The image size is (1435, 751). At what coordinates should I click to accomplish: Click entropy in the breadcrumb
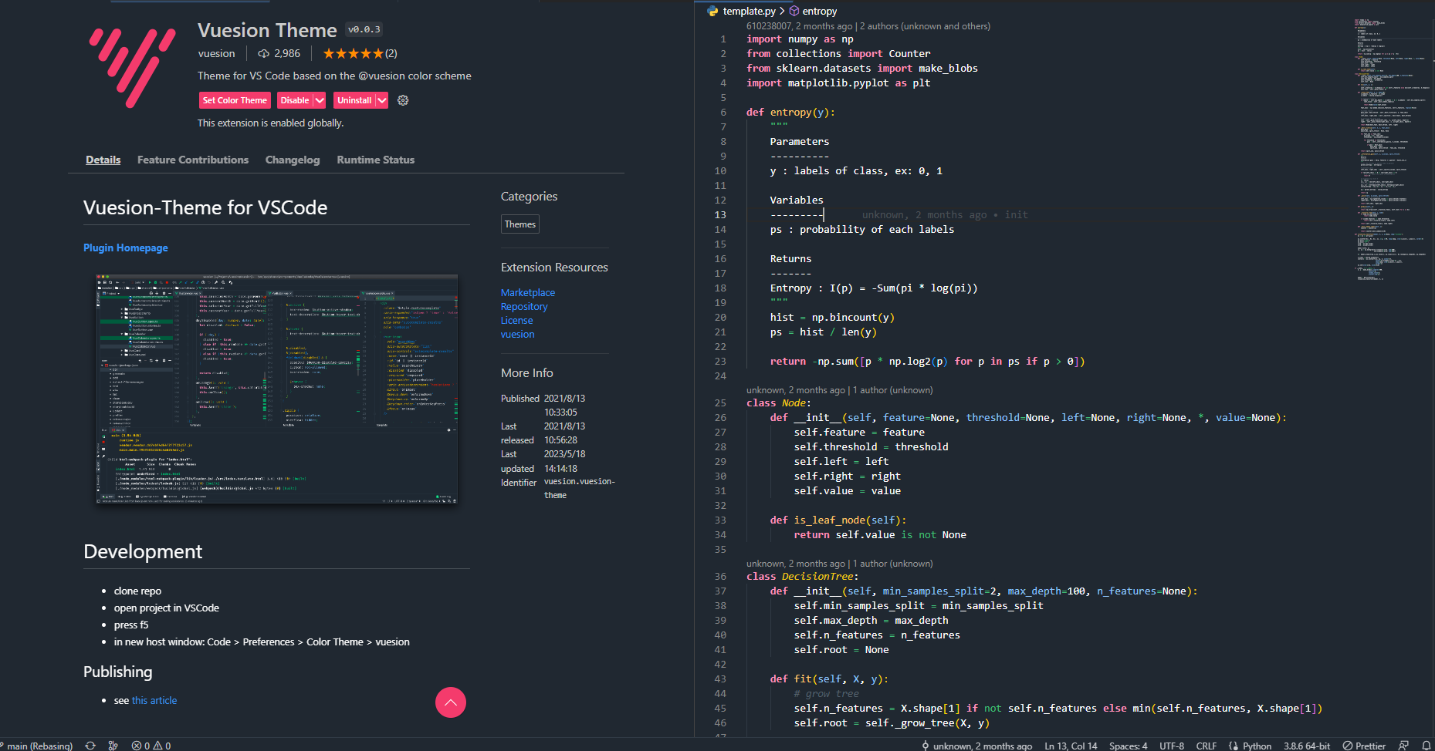pos(820,11)
